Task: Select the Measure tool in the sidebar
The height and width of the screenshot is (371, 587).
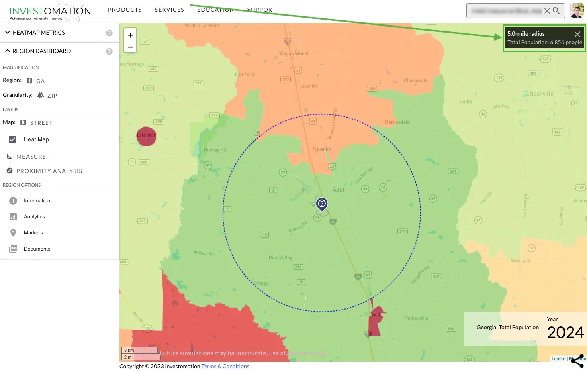Action: tap(31, 157)
